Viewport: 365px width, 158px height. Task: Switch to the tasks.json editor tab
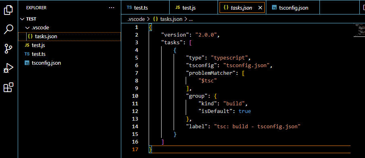[242, 8]
